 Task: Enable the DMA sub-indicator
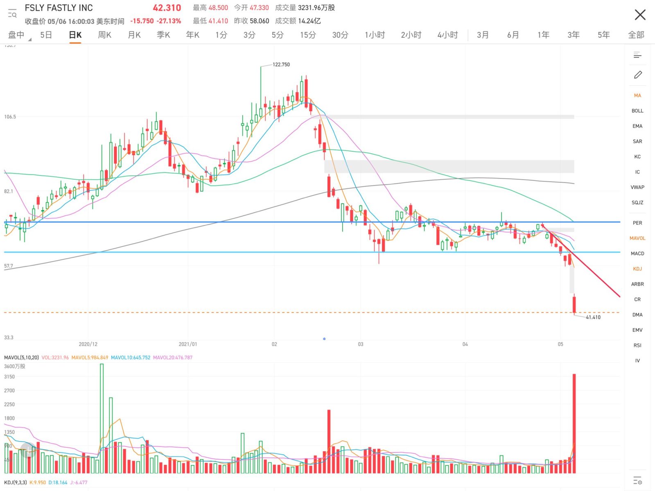tap(637, 315)
